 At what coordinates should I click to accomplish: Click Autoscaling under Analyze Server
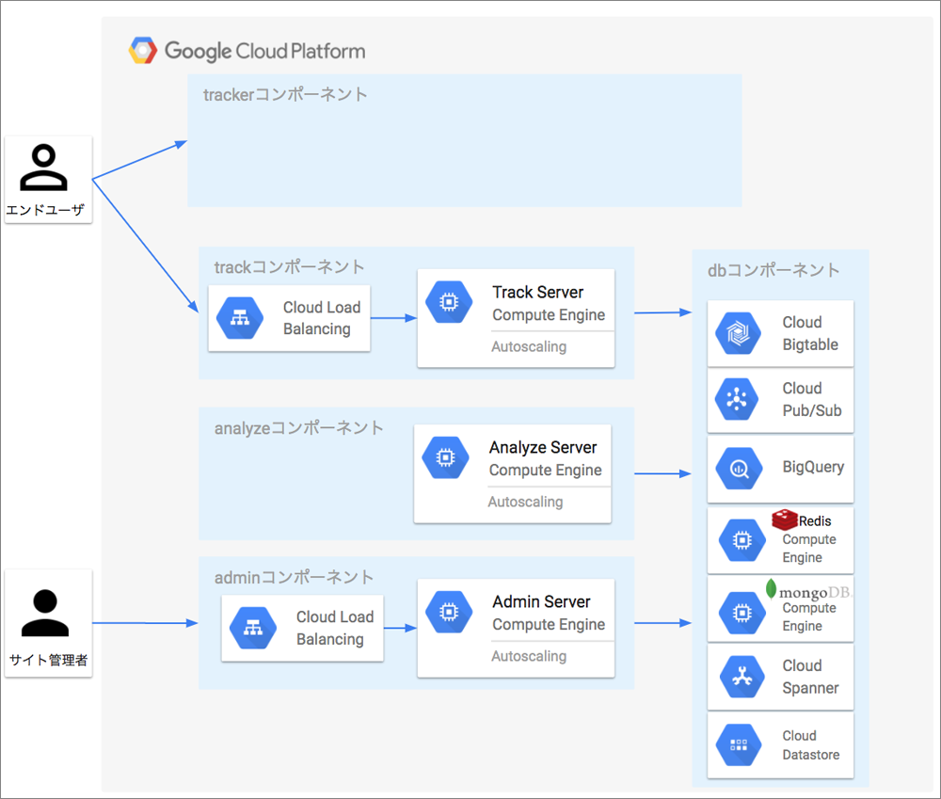click(525, 502)
